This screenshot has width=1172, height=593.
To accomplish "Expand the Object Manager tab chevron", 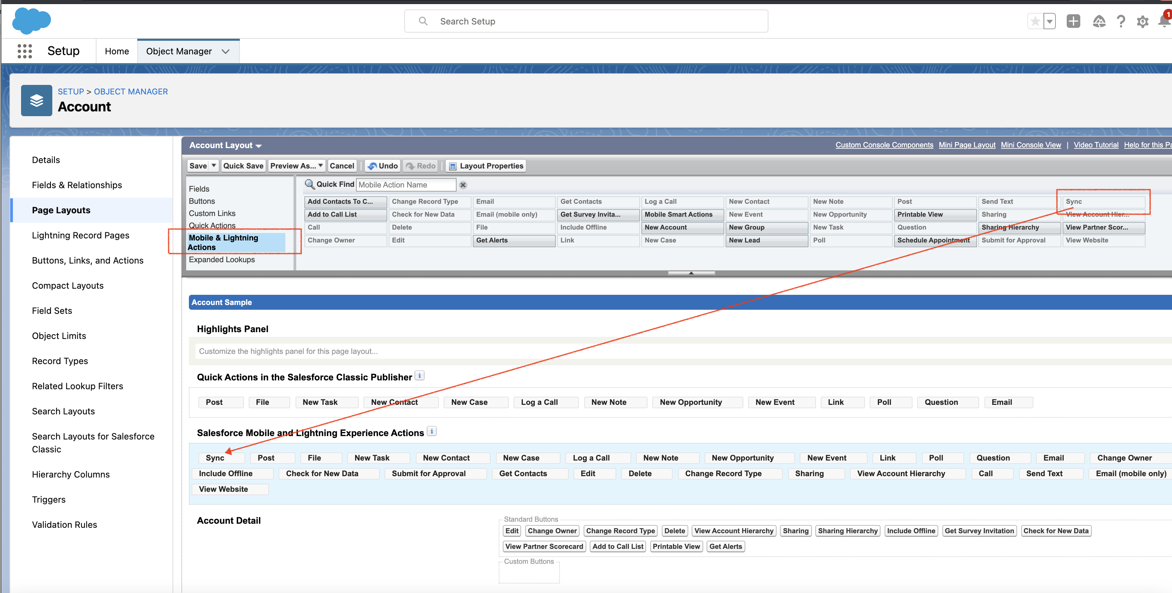I will coord(226,51).
